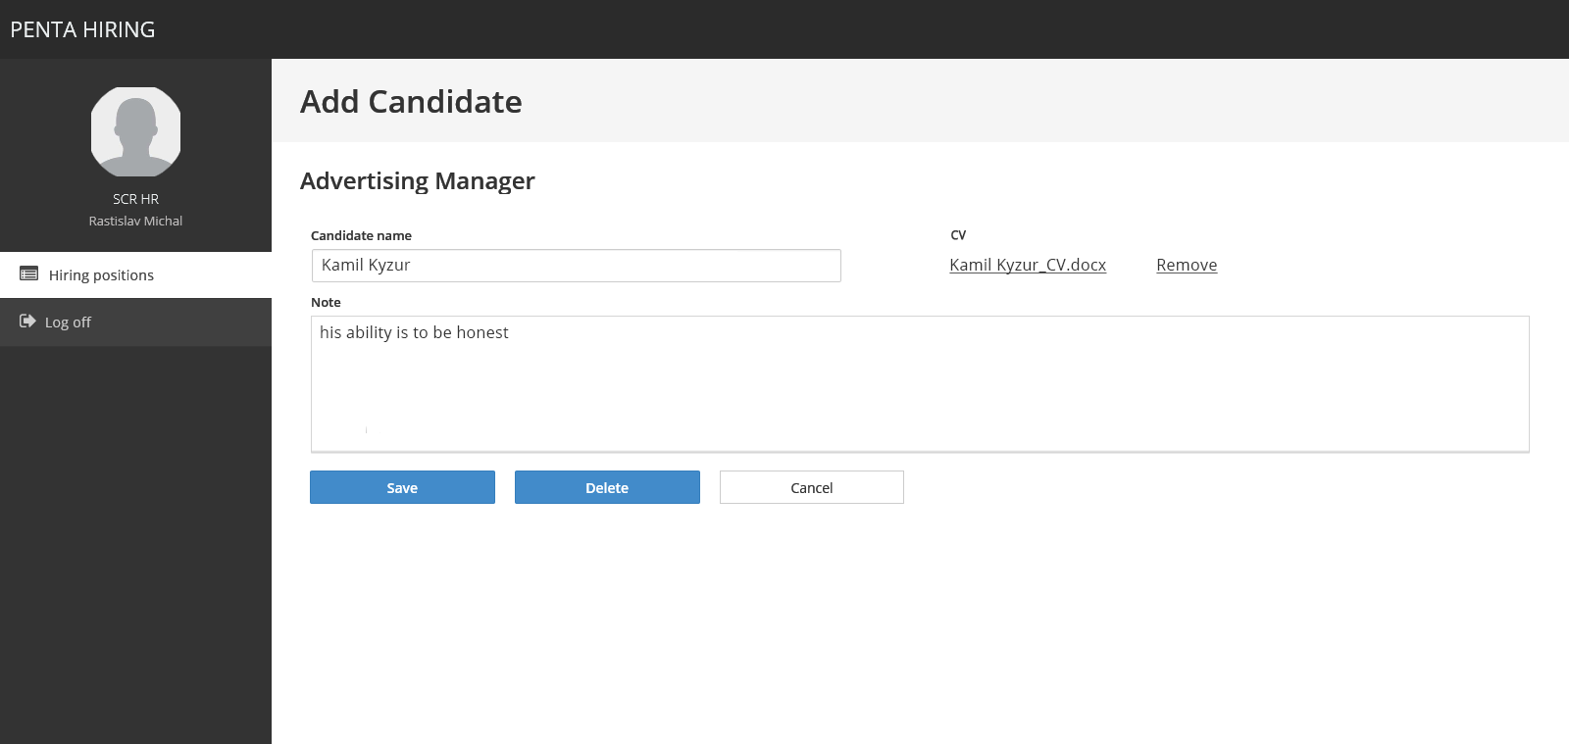
Task: Remove the attached CV file
Action: pos(1187,265)
